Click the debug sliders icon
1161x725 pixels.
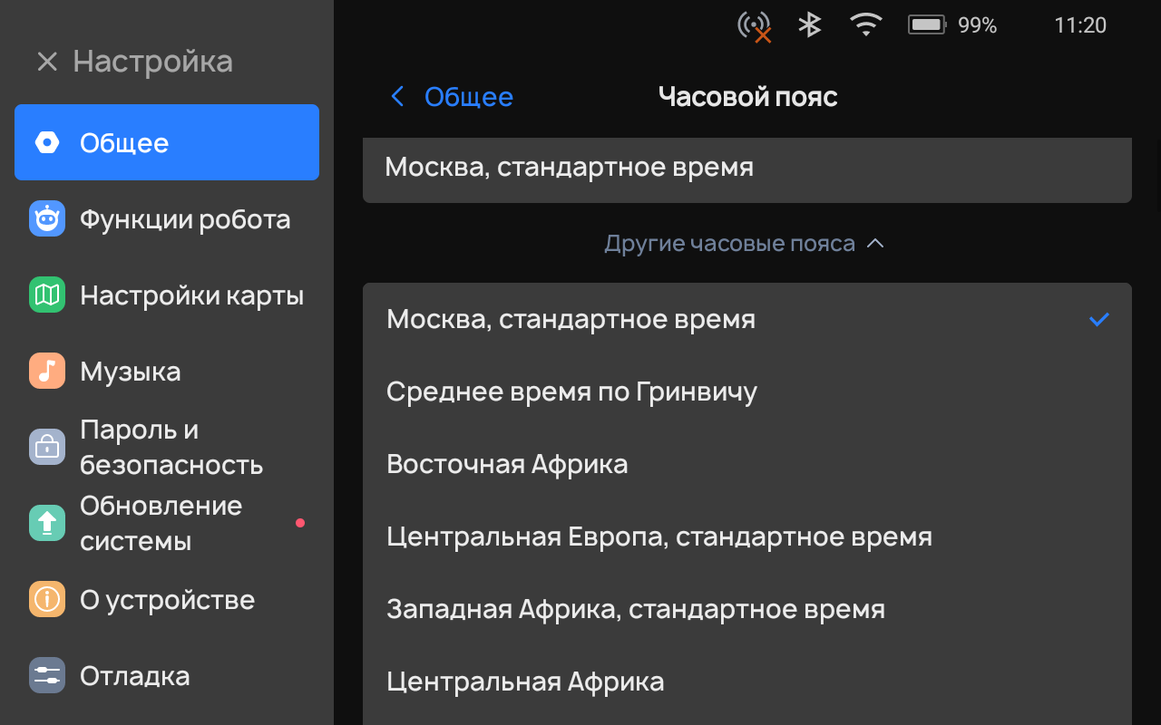click(47, 676)
